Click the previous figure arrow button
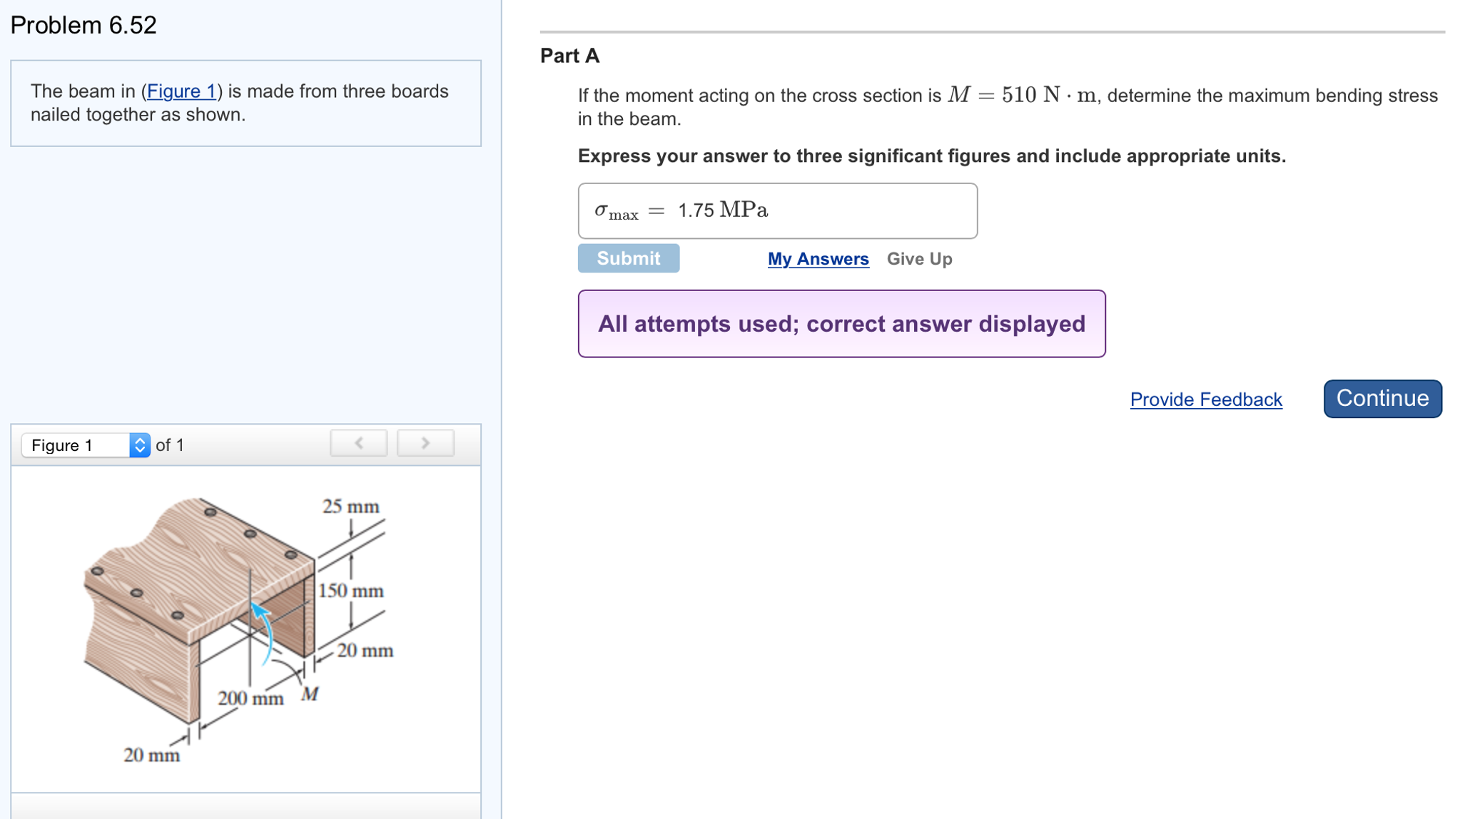1460x819 pixels. pyautogui.click(x=358, y=443)
